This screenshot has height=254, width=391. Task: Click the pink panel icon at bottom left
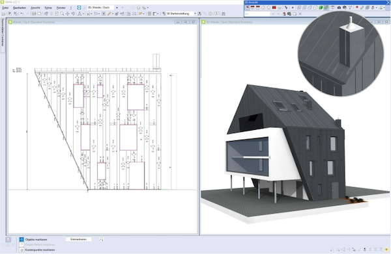[8, 240]
